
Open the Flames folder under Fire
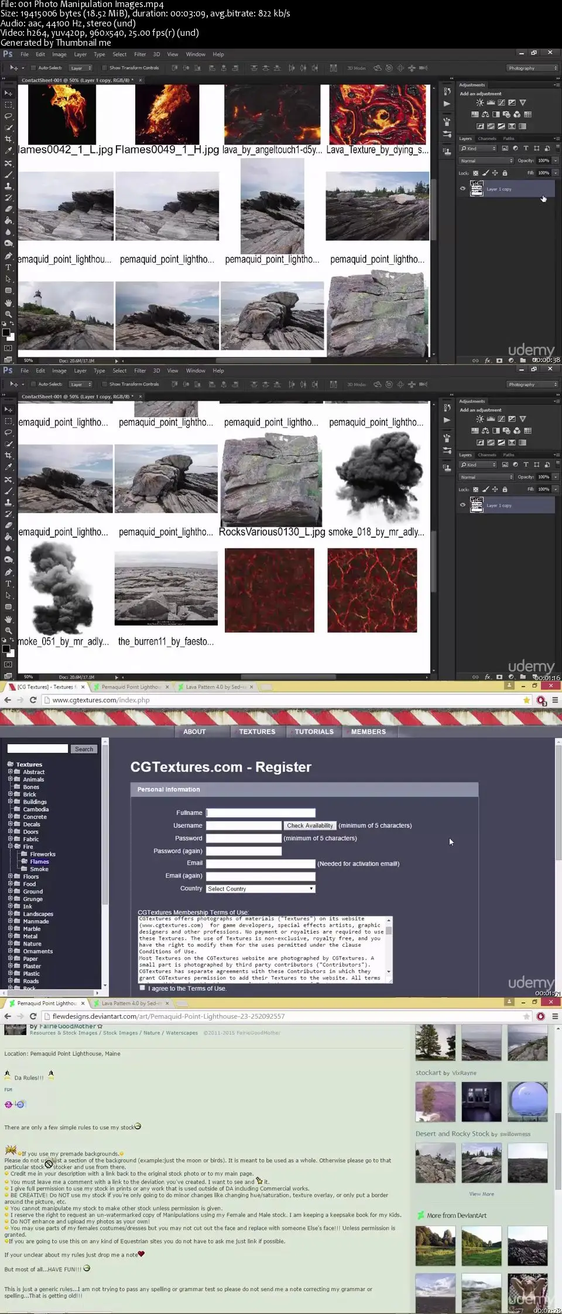[x=39, y=862]
